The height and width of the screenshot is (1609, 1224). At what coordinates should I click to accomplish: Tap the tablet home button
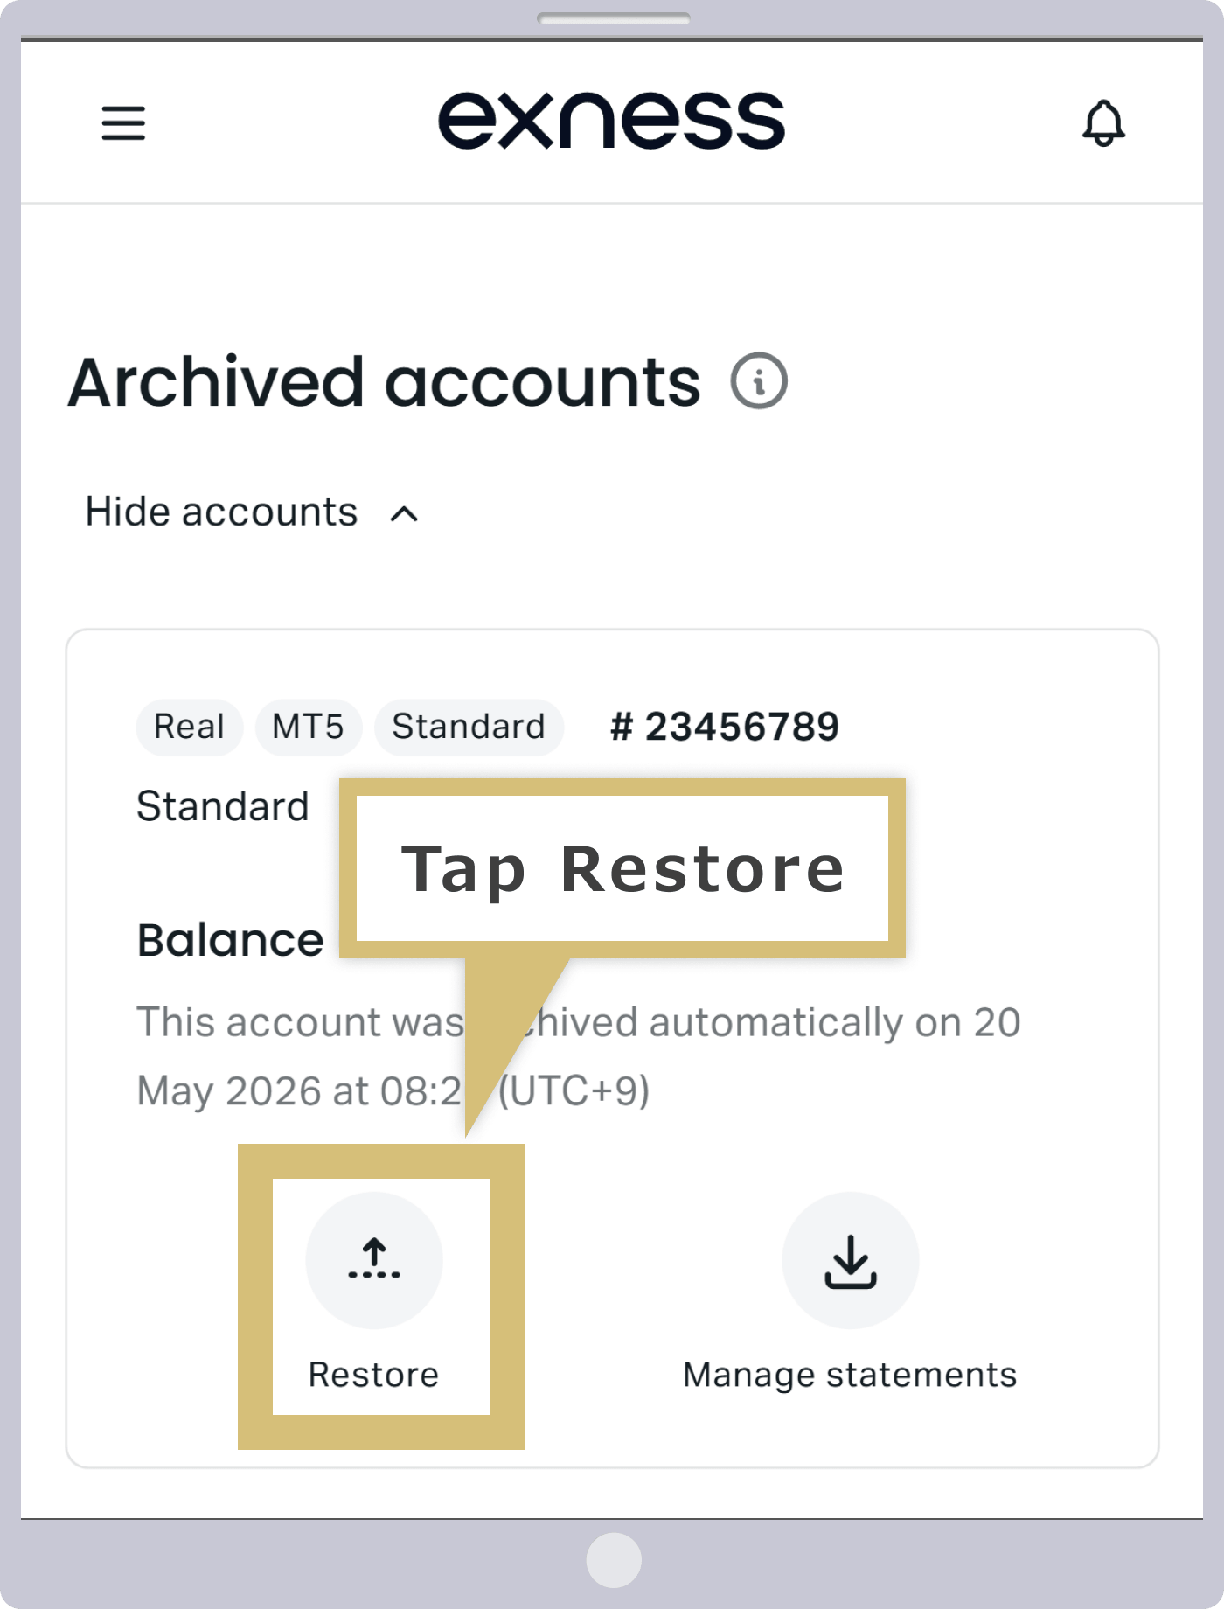point(614,1560)
